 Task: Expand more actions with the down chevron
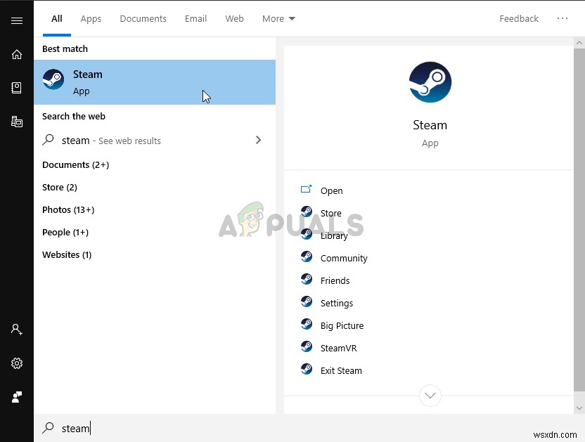click(430, 396)
